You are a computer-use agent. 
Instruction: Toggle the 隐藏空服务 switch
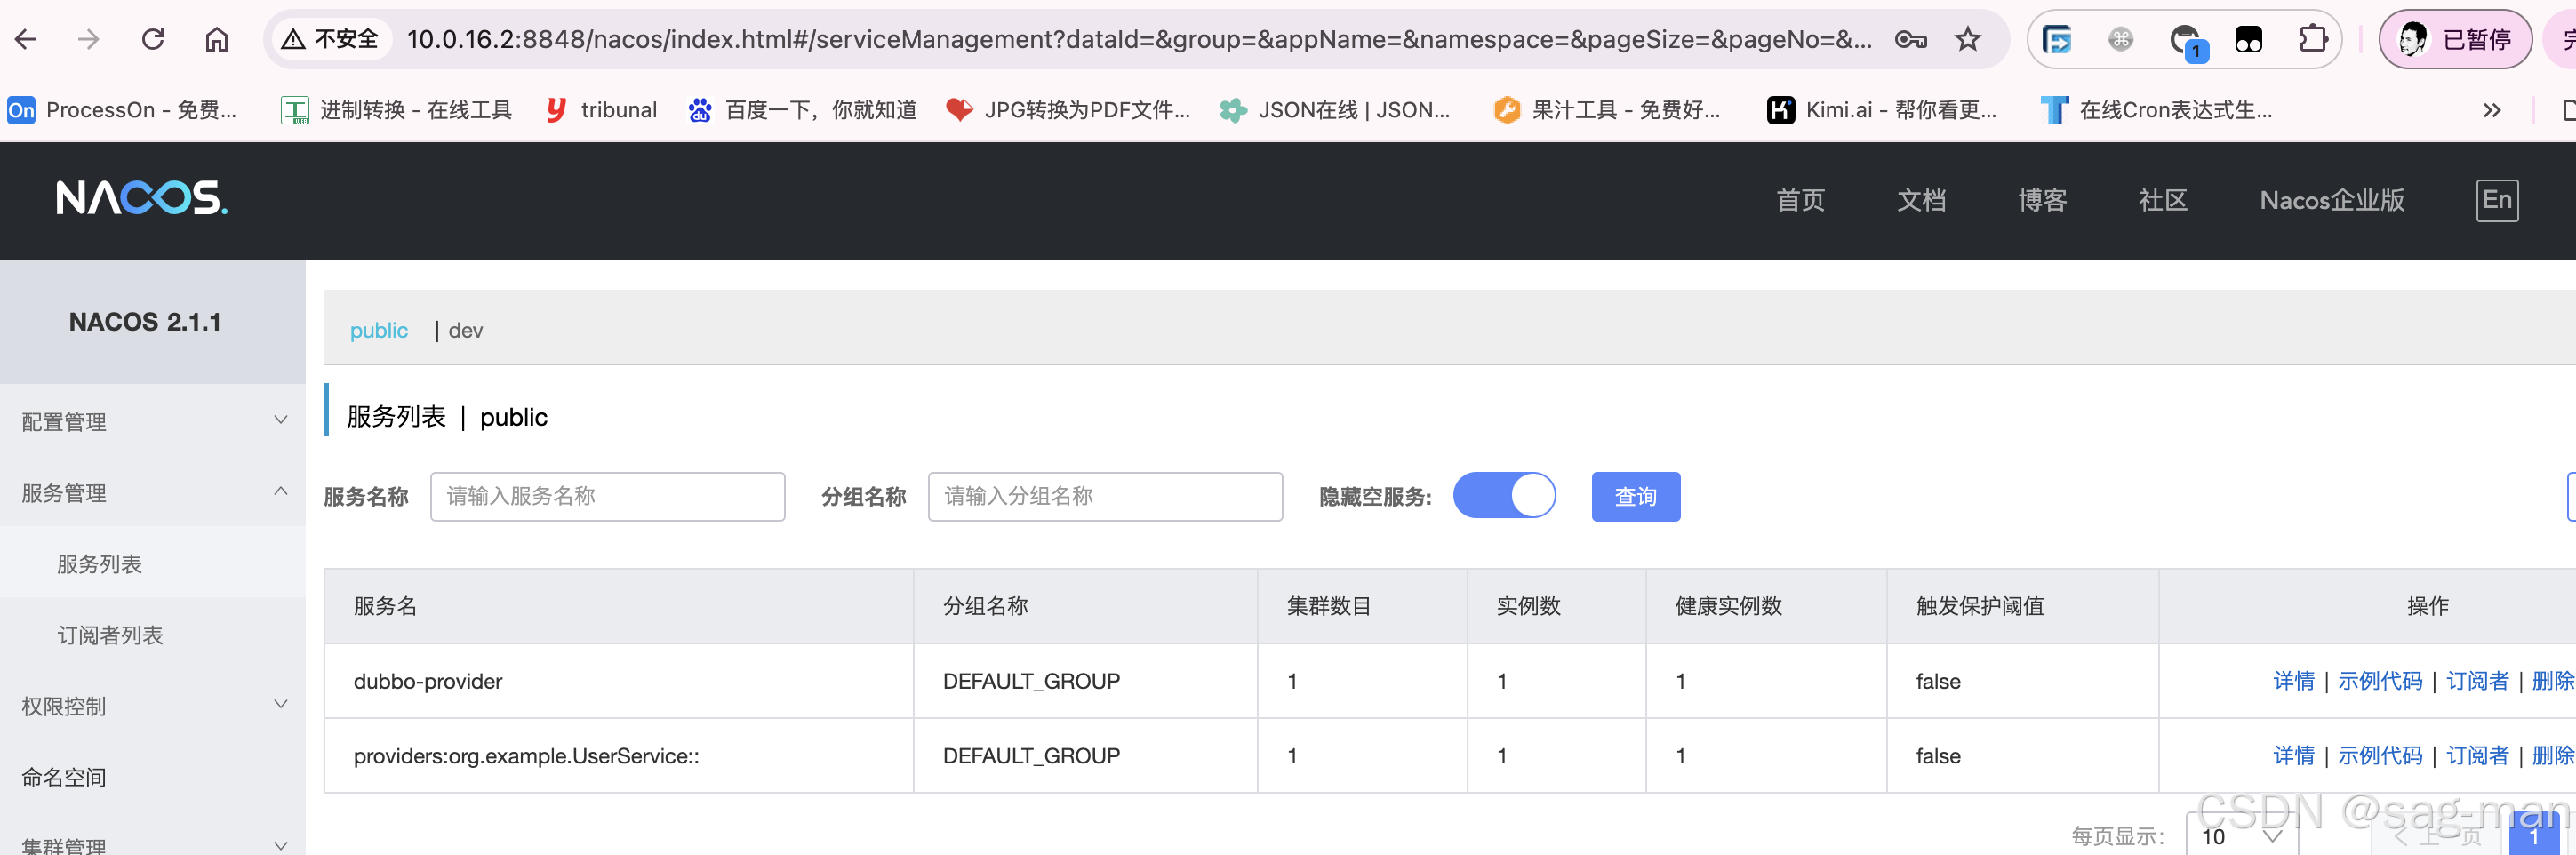(x=1504, y=495)
